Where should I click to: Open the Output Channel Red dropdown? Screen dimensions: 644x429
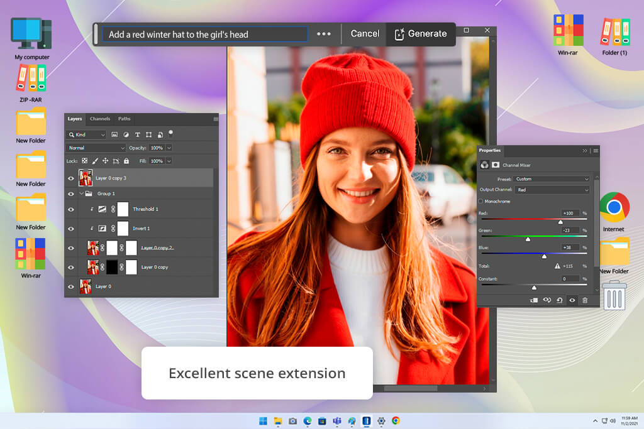coord(552,190)
